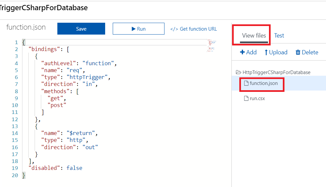The image size is (326, 187).
Task: Run the function with Run button
Action: [138, 29]
